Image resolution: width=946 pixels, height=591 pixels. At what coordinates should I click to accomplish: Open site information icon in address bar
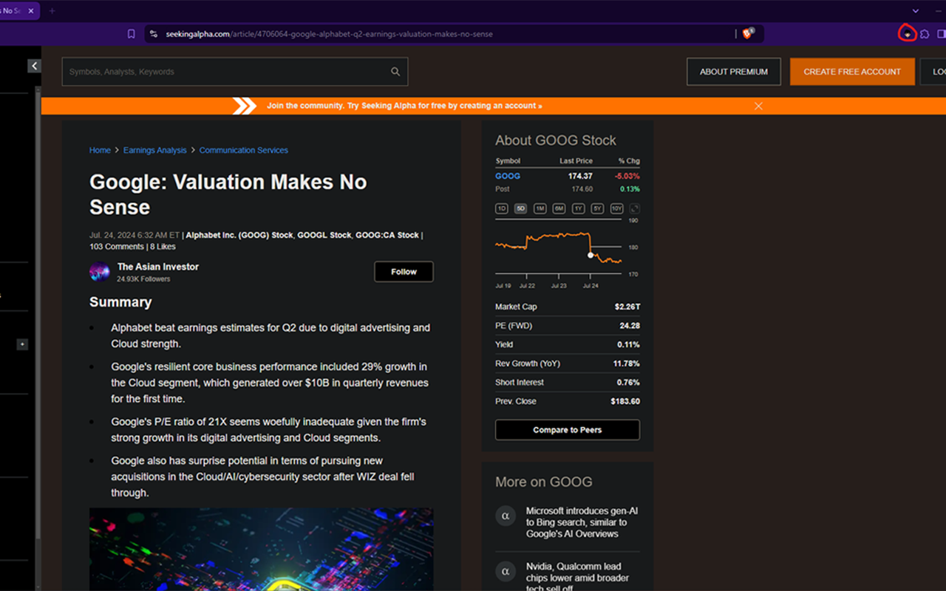[x=153, y=34]
